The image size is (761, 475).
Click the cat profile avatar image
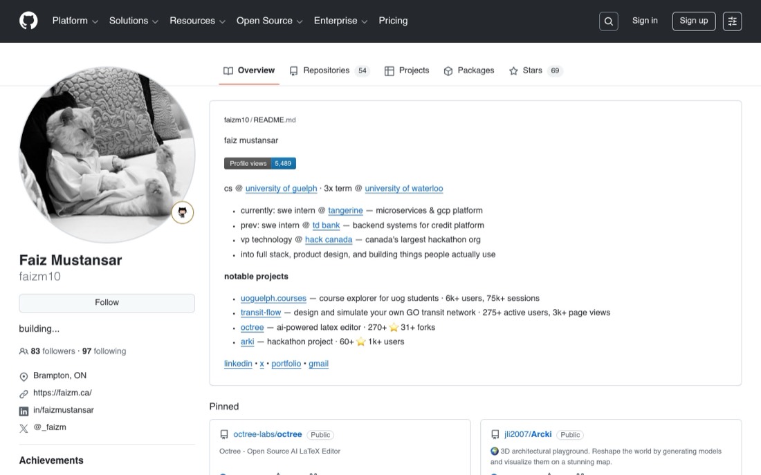point(107,156)
